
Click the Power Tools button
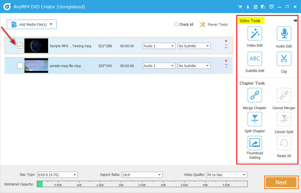[214, 25]
